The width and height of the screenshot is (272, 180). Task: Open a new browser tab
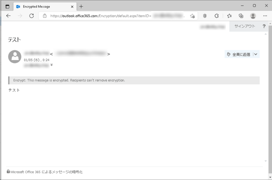pos(81,7)
